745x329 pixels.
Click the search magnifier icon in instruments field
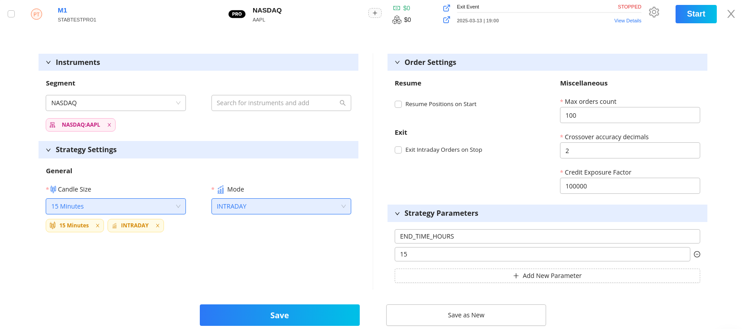[343, 103]
